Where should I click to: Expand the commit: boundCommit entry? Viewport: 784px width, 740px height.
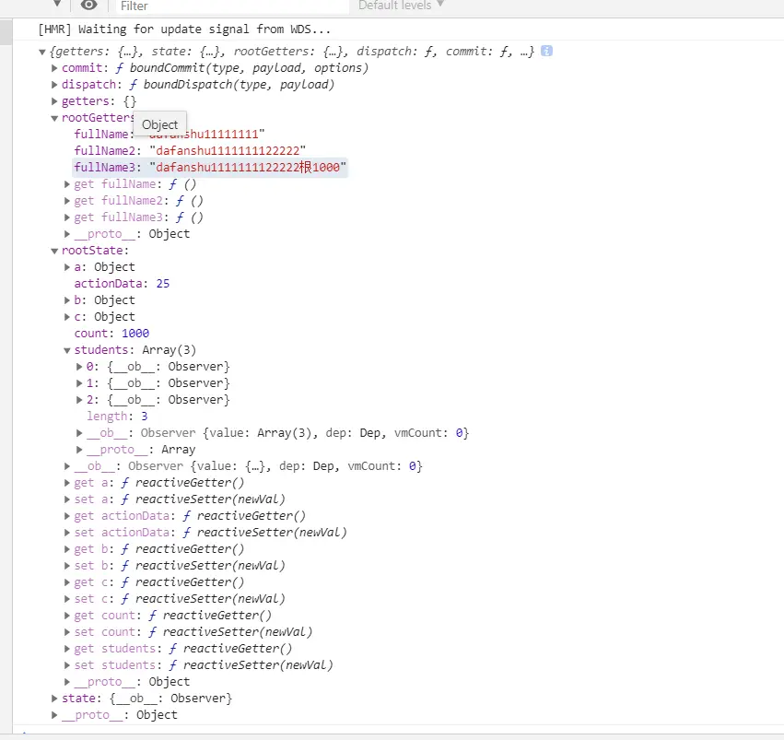tap(54, 68)
